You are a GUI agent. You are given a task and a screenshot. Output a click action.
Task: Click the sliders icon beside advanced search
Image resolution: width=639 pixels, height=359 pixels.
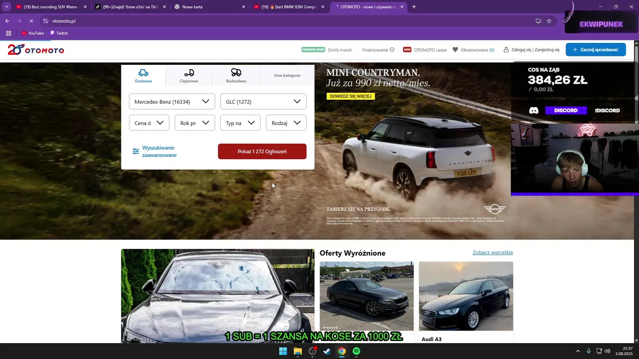click(x=136, y=151)
